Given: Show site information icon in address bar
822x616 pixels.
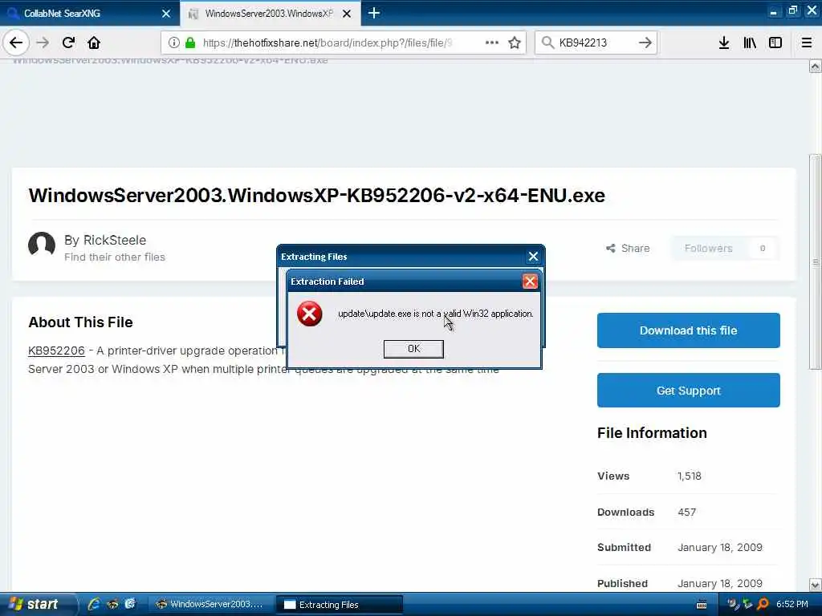Looking at the screenshot, I should [173, 43].
